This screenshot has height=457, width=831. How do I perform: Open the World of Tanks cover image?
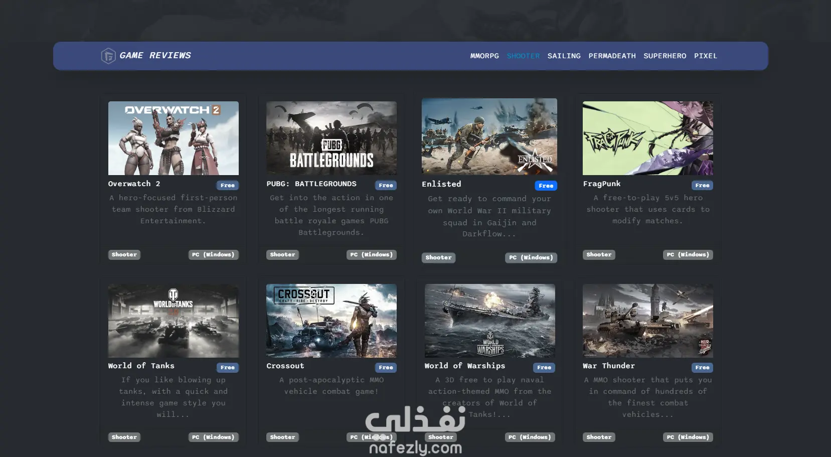point(174,321)
